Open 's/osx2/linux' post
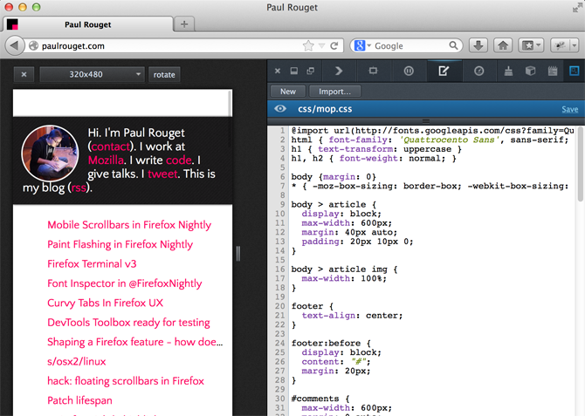 coord(77,362)
